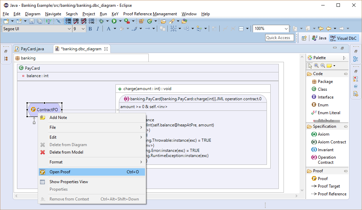Click the Arrange All layout icon
The height and width of the screenshot is (210, 362).
tap(186, 29)
